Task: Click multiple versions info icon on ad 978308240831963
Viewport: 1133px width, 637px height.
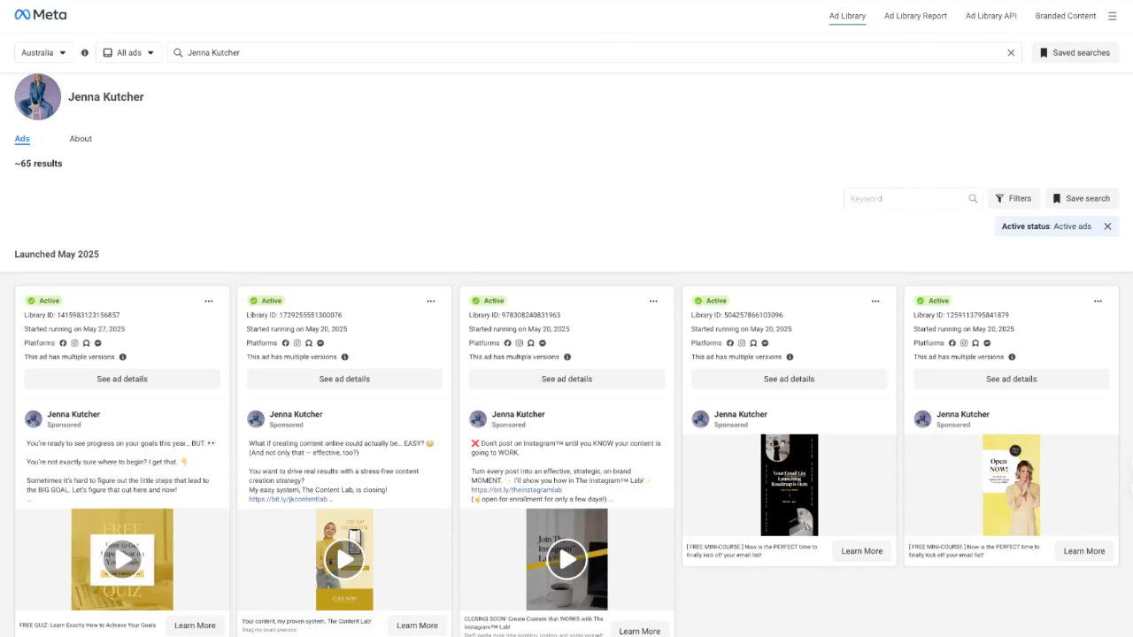Action: pos(567,357)
